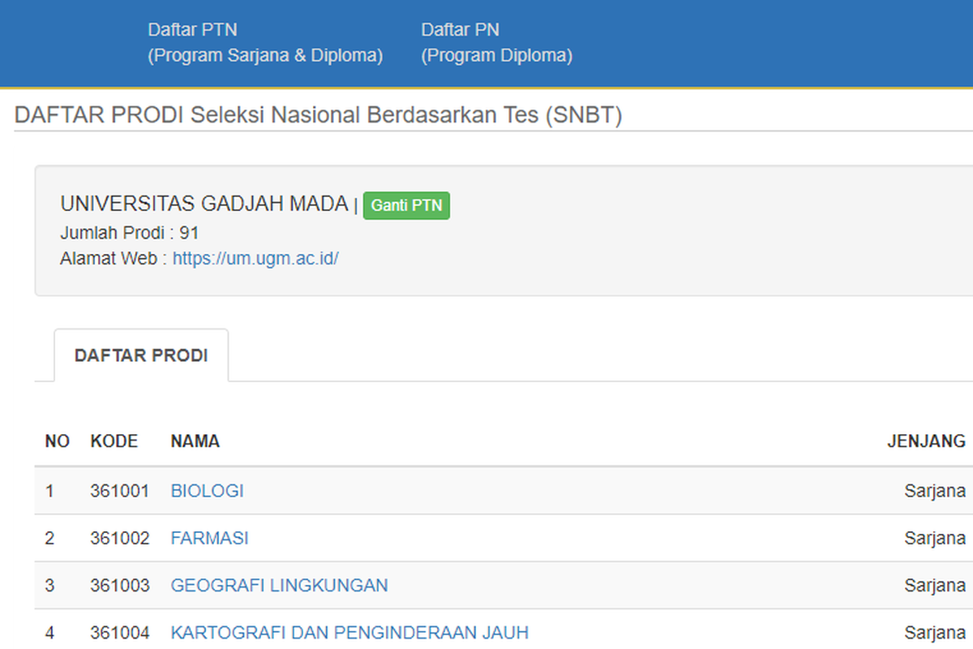973x649 pixels.
Task: Open the GEOGRAFI LINGKUNGAN program details
Action: [279, 585]
